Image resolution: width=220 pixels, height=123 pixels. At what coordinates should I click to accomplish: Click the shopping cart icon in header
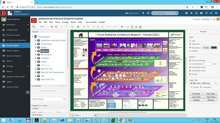pyautogui.click(x=206, y=13)
